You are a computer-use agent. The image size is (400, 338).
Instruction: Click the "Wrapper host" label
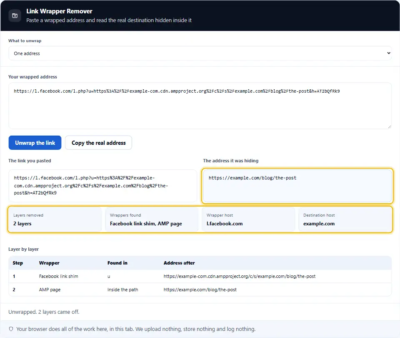click(220, 215)
